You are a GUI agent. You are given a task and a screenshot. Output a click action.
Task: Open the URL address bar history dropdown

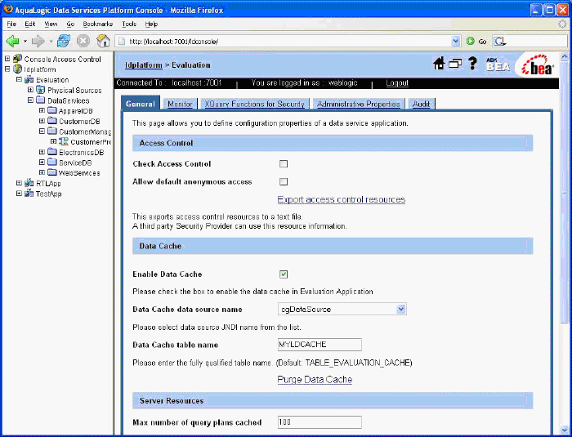click(455, 41)
